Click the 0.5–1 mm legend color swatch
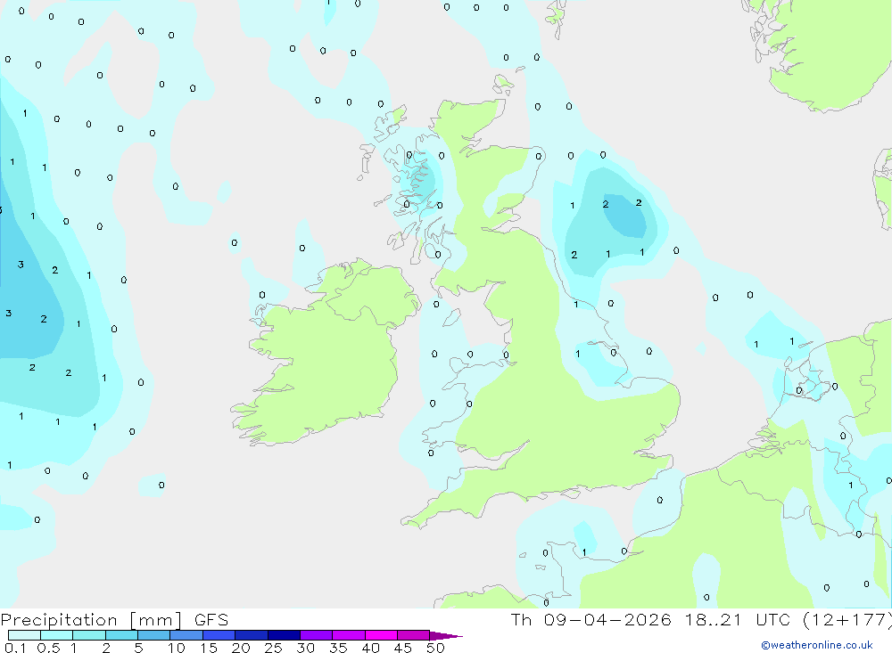 [x=56, y=635]
